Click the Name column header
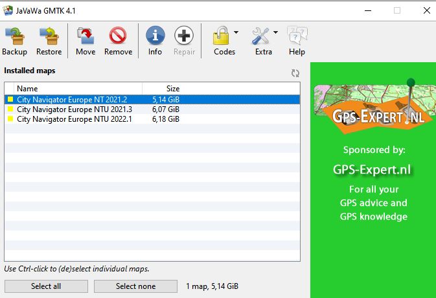Image resolution: width=436 pixels, height=298 pixels. click(78, 89)
